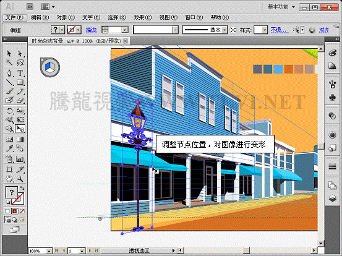Open the 基本功能 workspace switcher
The width and height of the screenshot is (342, 256).
click(x=281, y=7)
